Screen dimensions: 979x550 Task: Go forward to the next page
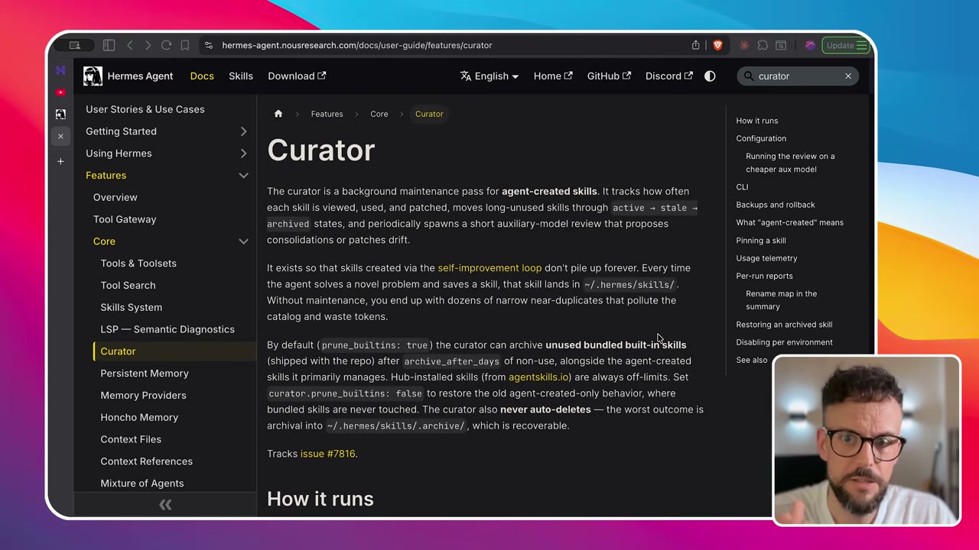[x=148, y=45]
